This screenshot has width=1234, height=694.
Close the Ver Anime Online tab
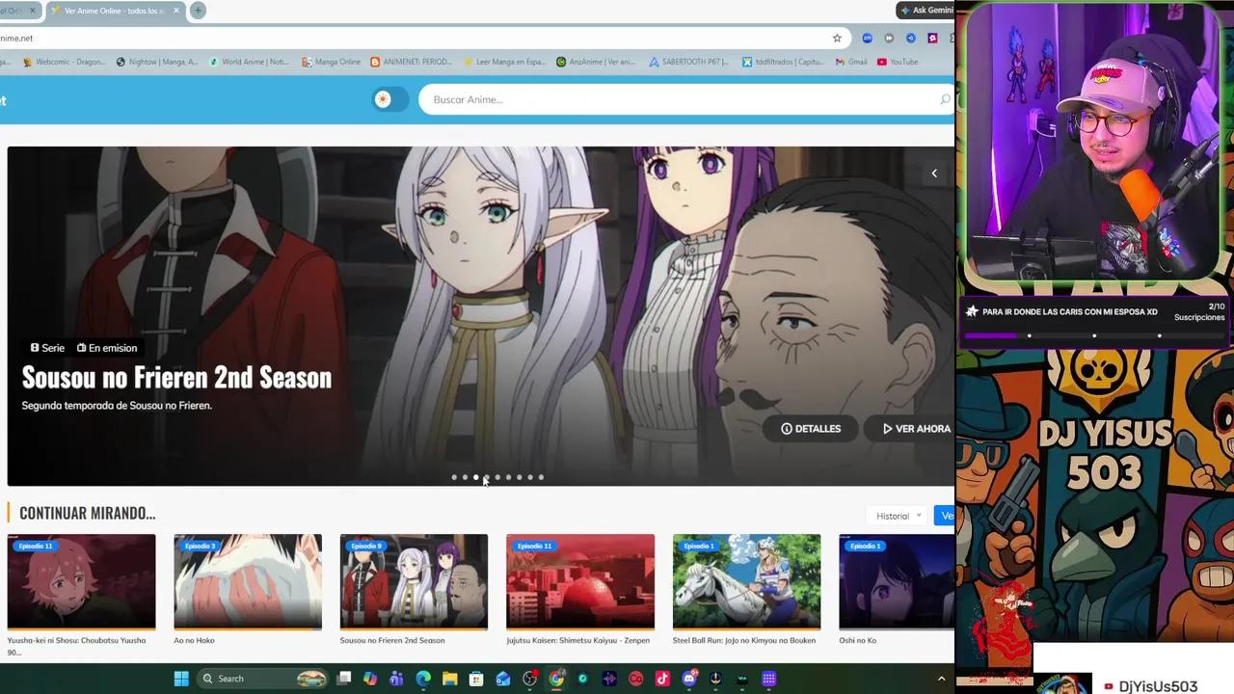(176, 11)
